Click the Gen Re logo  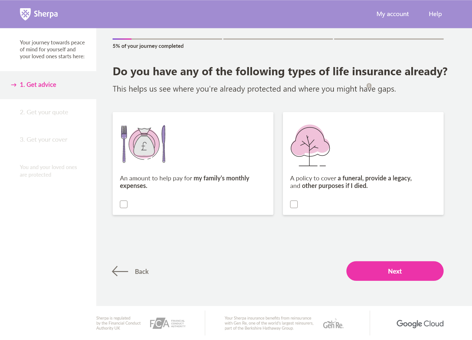[x=333, y=324]
